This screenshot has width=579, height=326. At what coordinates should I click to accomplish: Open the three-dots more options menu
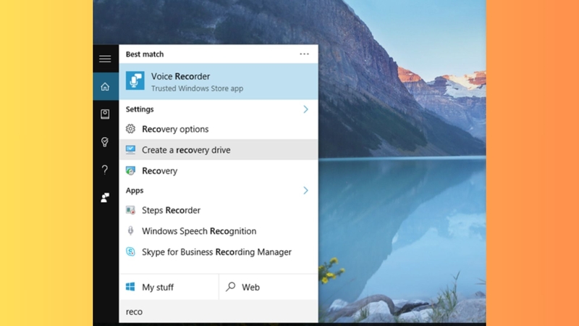(x=304, y=54)
